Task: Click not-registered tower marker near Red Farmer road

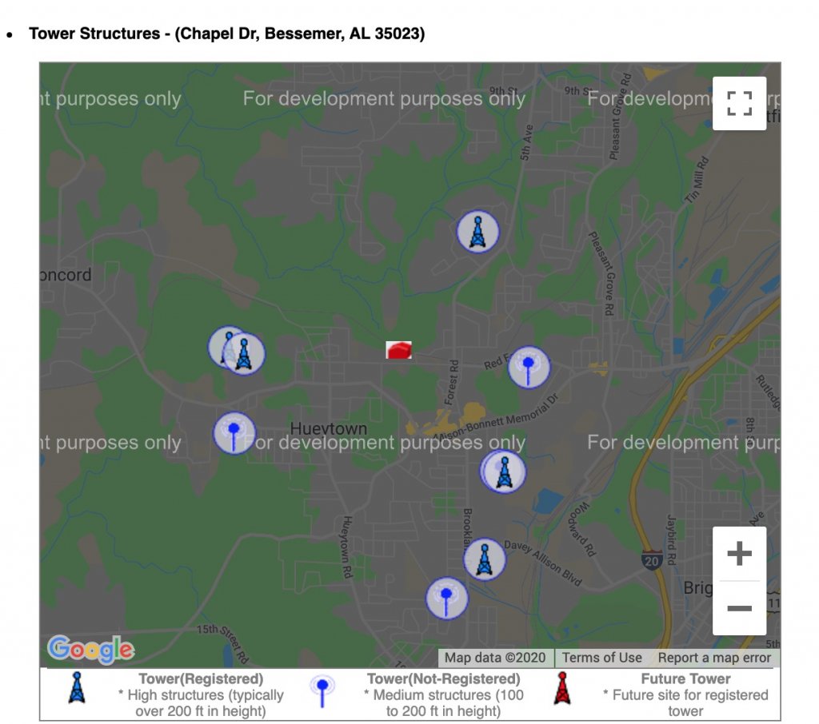Action: [529, 368]
